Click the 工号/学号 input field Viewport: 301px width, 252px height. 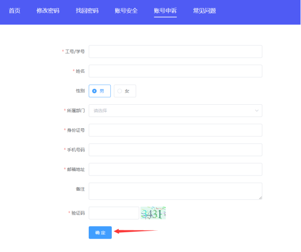pos(175,51)
